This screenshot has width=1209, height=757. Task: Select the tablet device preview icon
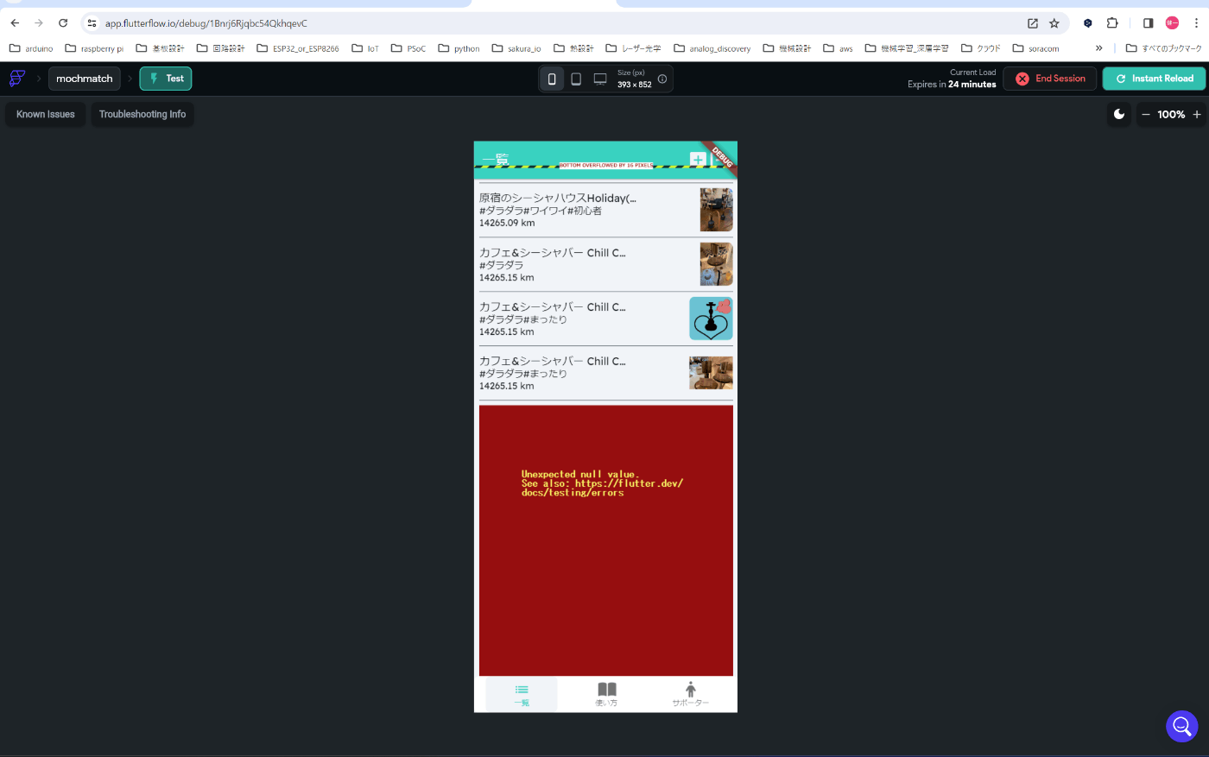[x=576, y=79]
